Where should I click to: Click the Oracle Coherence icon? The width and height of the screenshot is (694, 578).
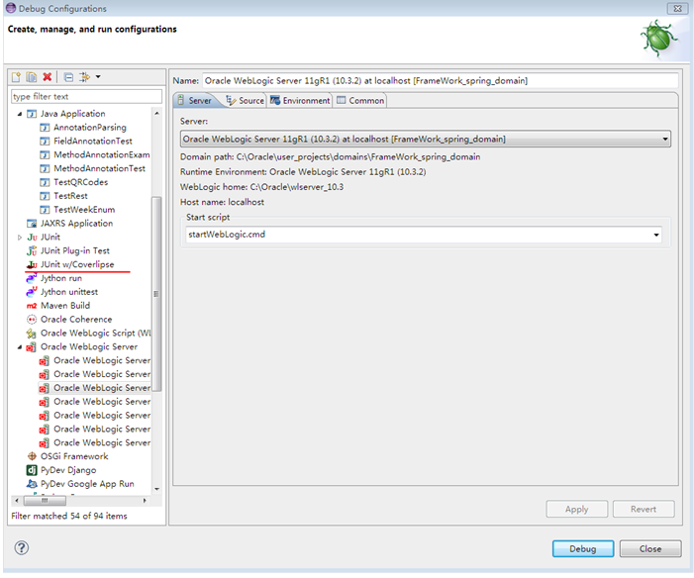32,320
